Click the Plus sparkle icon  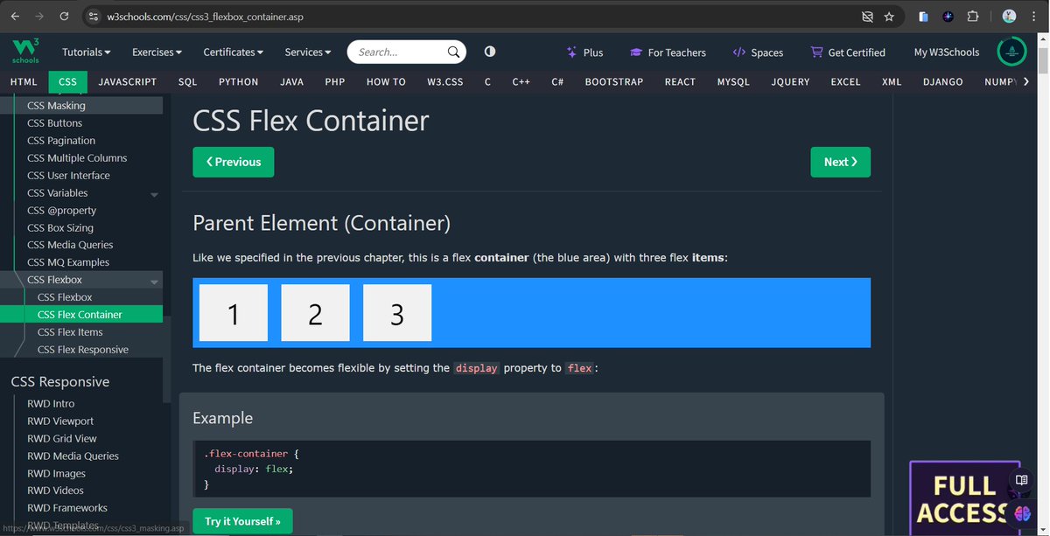pos(570,52)
